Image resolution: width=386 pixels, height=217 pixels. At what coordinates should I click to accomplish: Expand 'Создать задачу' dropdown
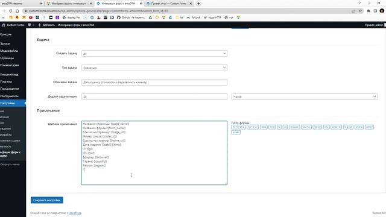[x=154, y=54]
